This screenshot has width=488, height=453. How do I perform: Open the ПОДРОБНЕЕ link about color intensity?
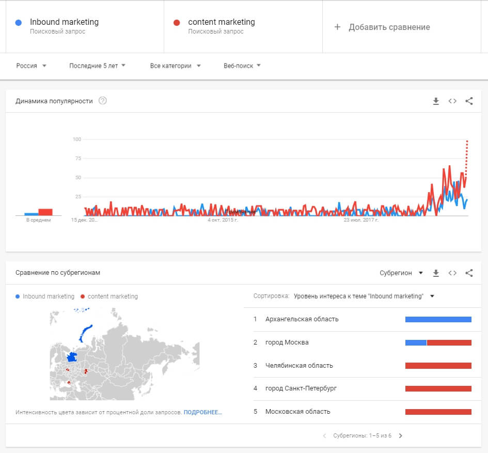[x=203, y=412]
